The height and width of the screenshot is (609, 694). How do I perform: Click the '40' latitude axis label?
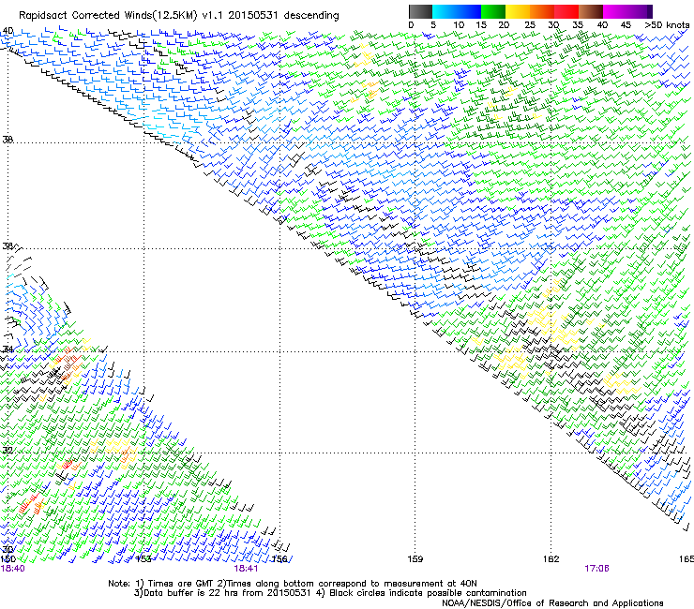click(x=8, y=31)
